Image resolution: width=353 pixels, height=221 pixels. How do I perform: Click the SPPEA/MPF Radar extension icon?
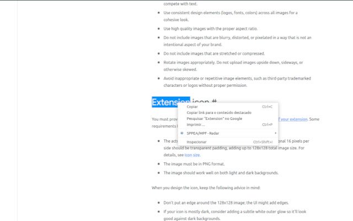coord(182,133)
